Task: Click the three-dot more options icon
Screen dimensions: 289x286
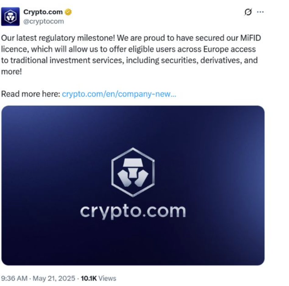Action: coord(260,12)
